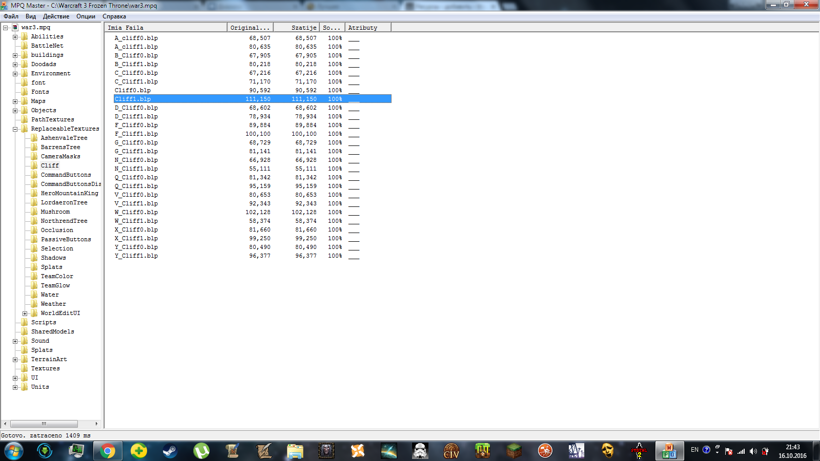Click the Doodads folder icon

pos(25,65)
